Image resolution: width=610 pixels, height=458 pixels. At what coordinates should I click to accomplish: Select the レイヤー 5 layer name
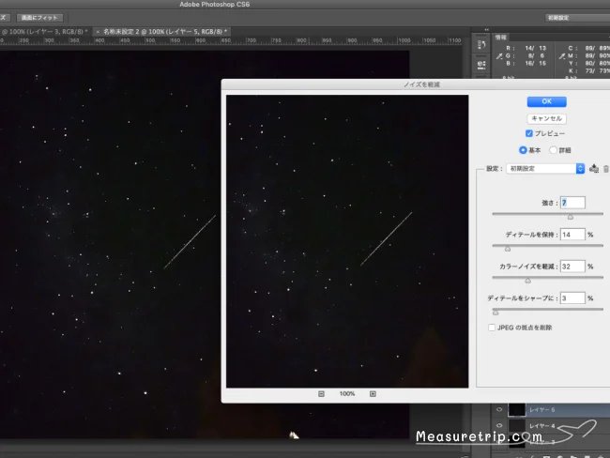click(541, 410)
